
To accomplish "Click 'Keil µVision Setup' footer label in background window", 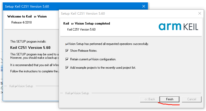I will (21, 86).
